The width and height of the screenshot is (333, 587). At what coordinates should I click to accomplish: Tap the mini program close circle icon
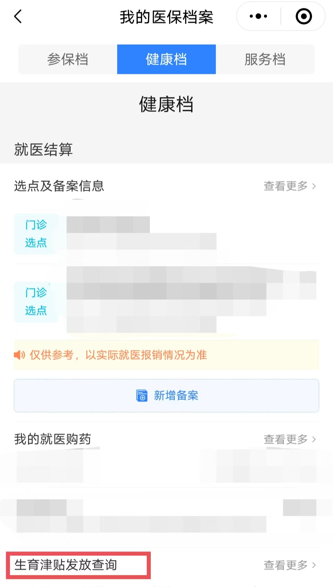click(303, 16)
